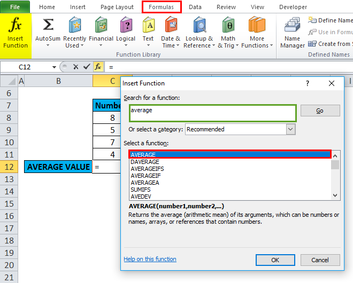Open the Name Manager icon
The width and height of the screenshot is (353, 283).
click(292, 25)
